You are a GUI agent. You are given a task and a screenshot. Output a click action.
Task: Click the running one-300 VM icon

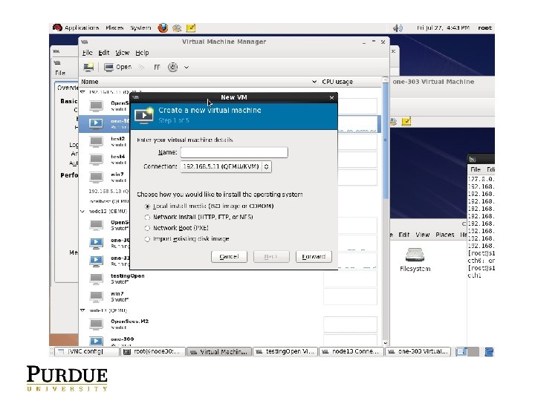[x=96, y=341]
